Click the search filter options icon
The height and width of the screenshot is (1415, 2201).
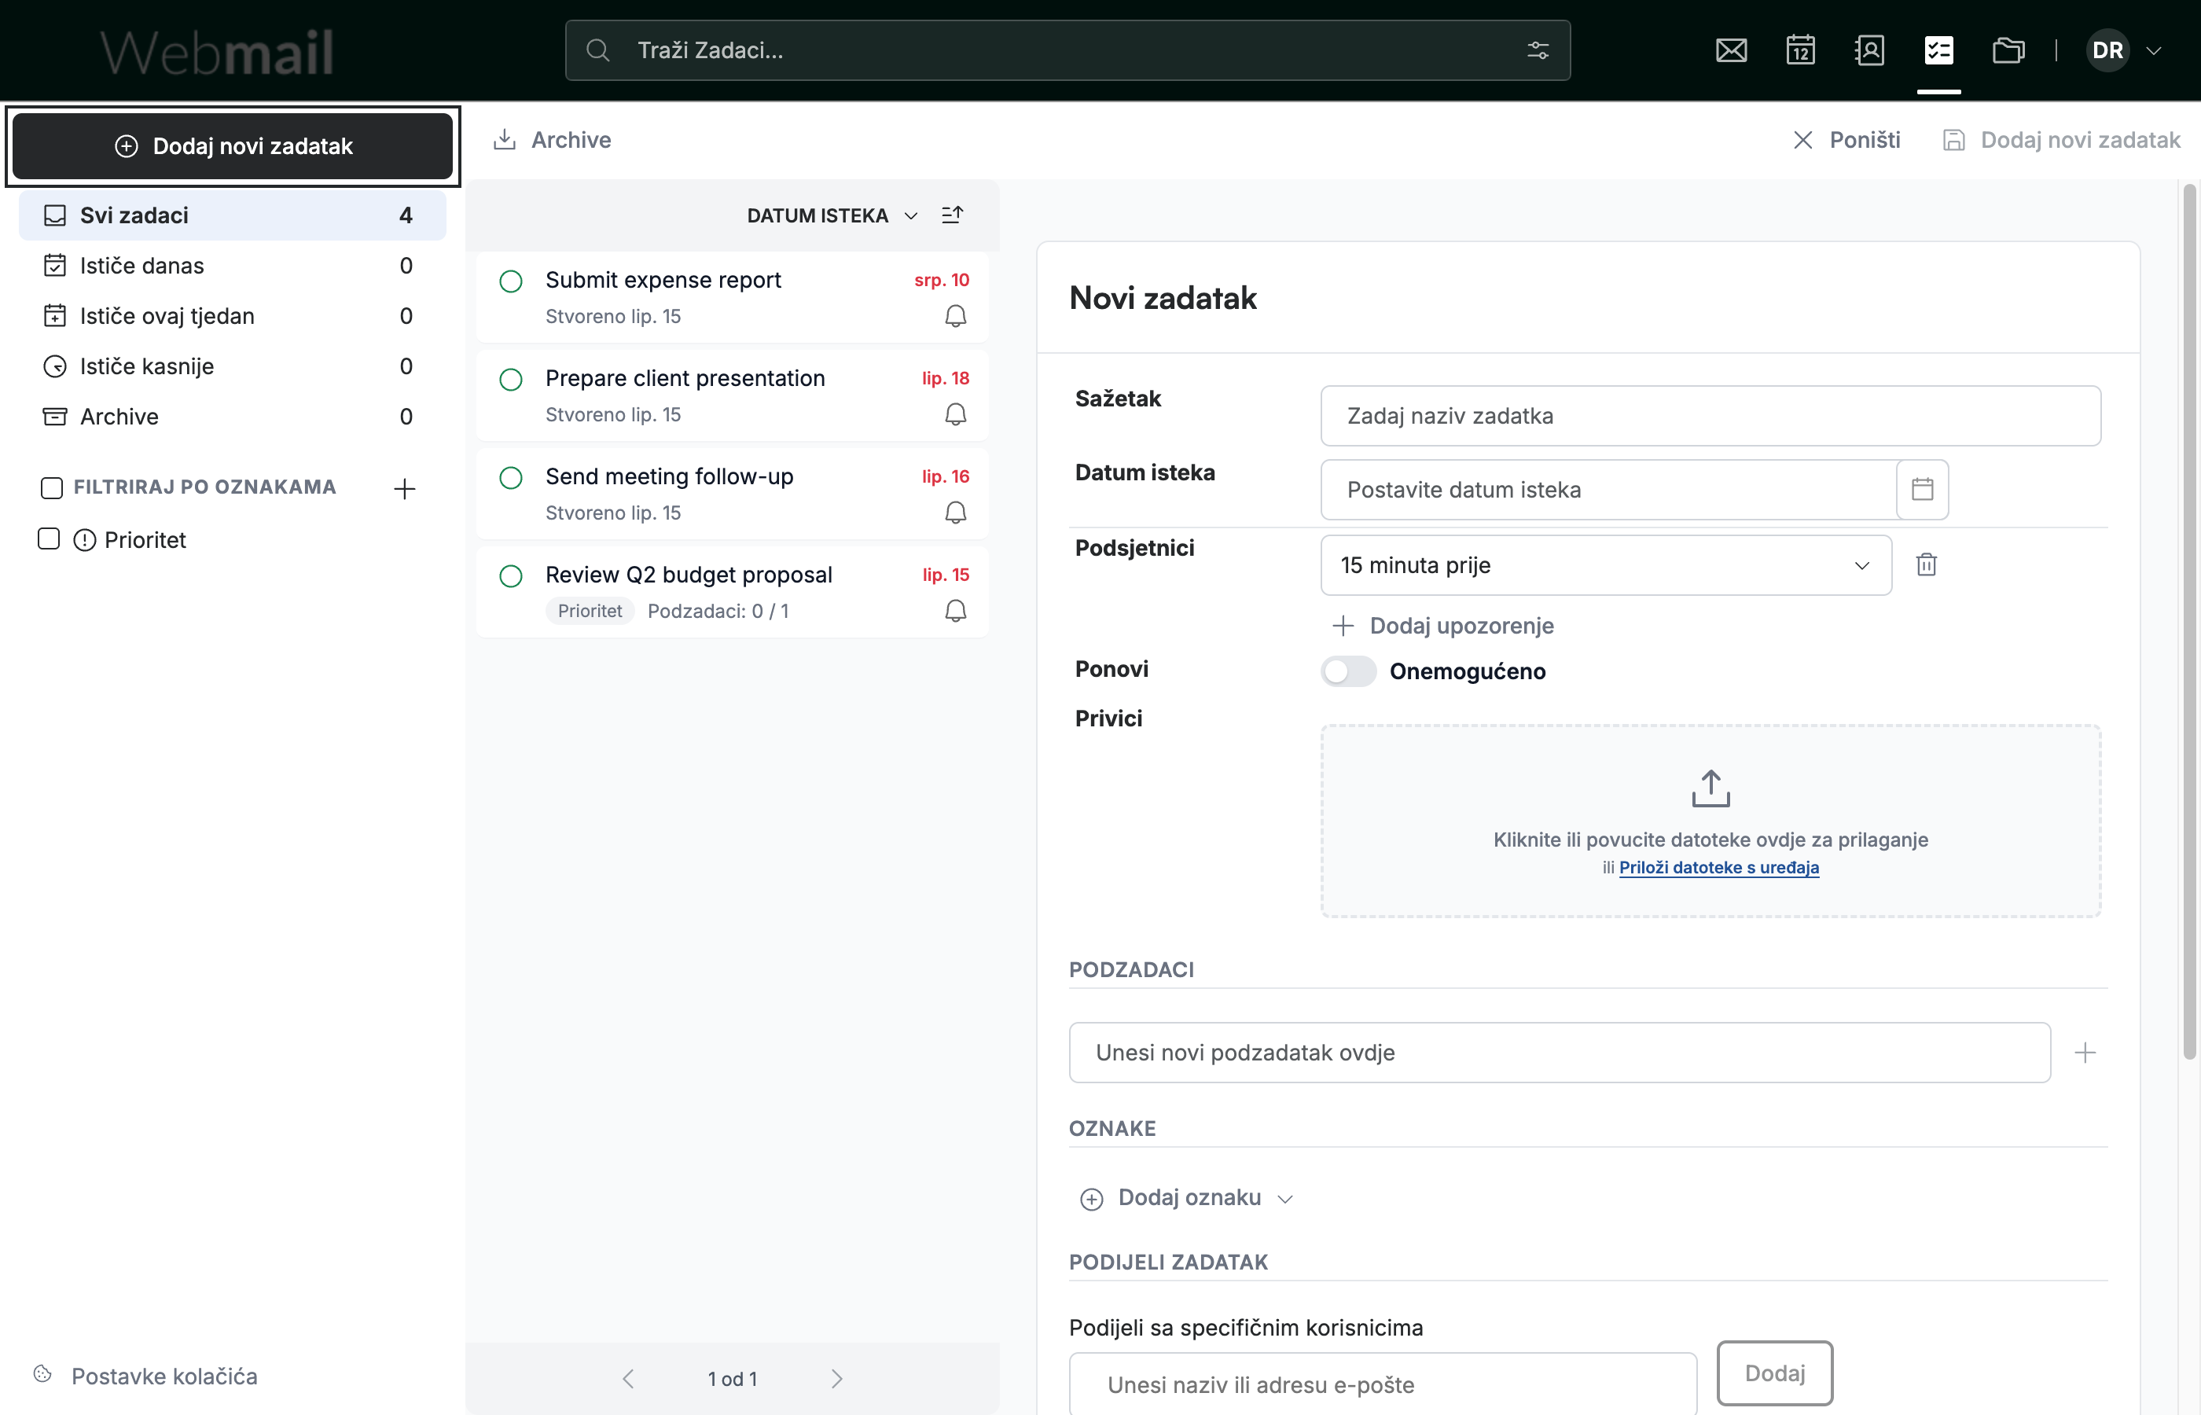[x=1538, y=50]
